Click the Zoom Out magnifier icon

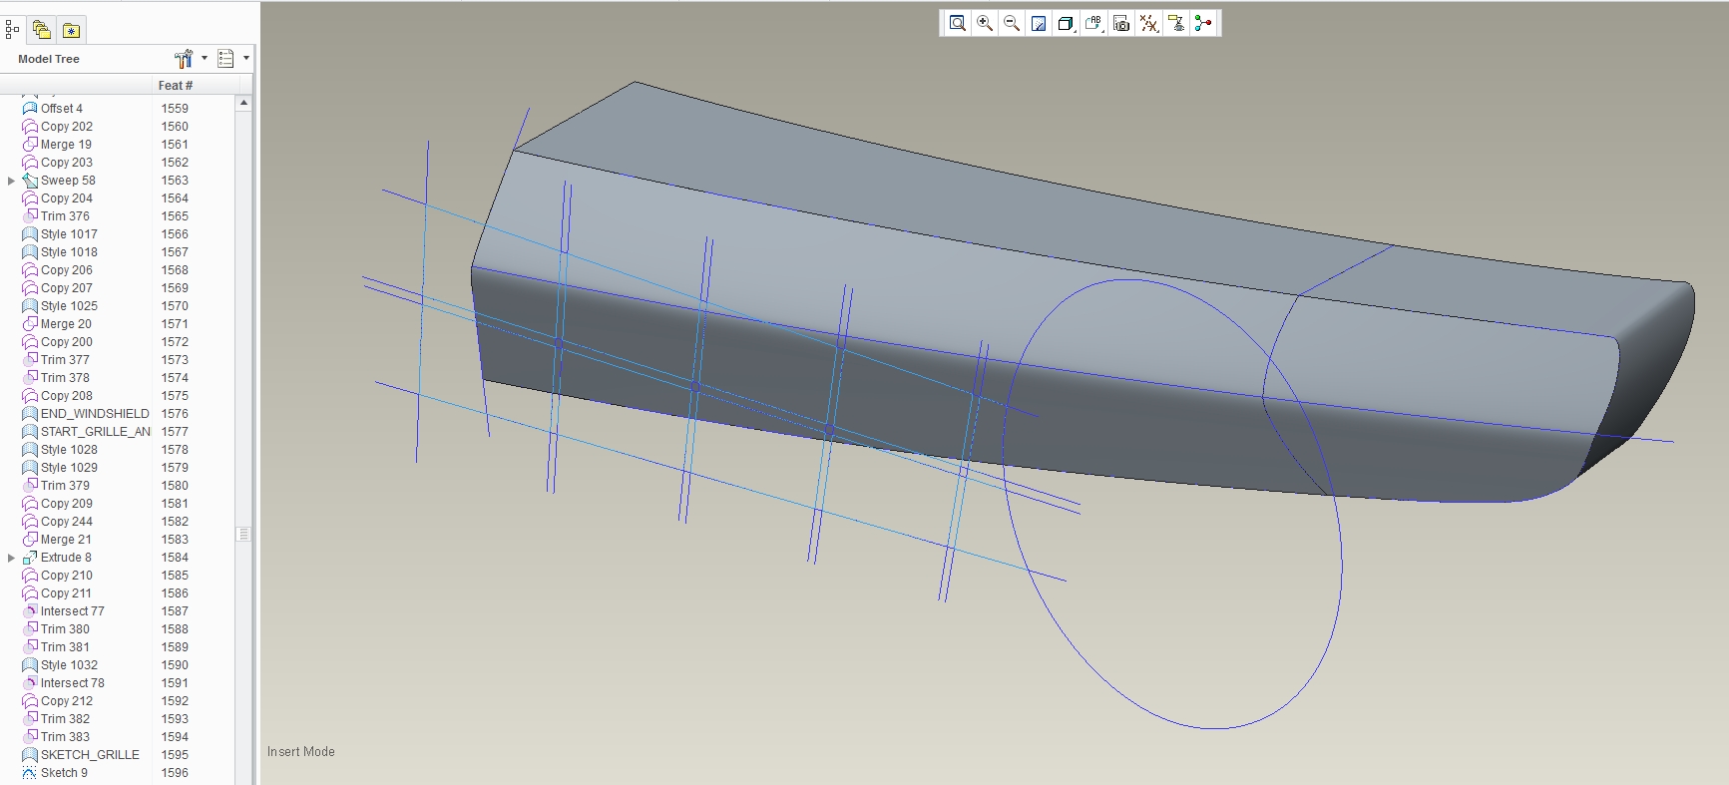(x=1012, y=24)
